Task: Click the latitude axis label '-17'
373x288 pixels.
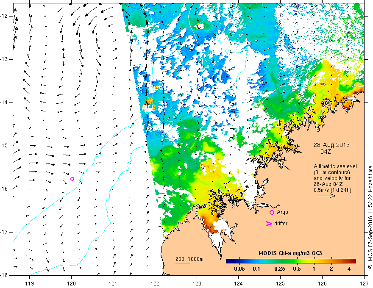Action: (x=4, y=232)
